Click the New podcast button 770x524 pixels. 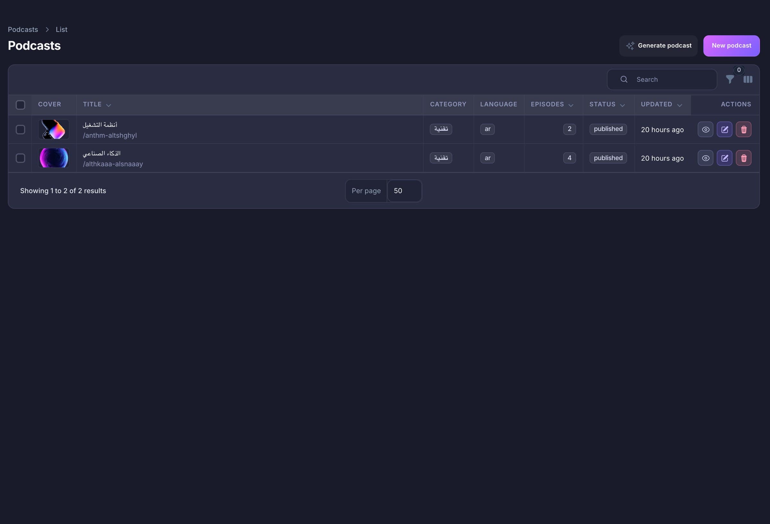click(x=731, y=46)
